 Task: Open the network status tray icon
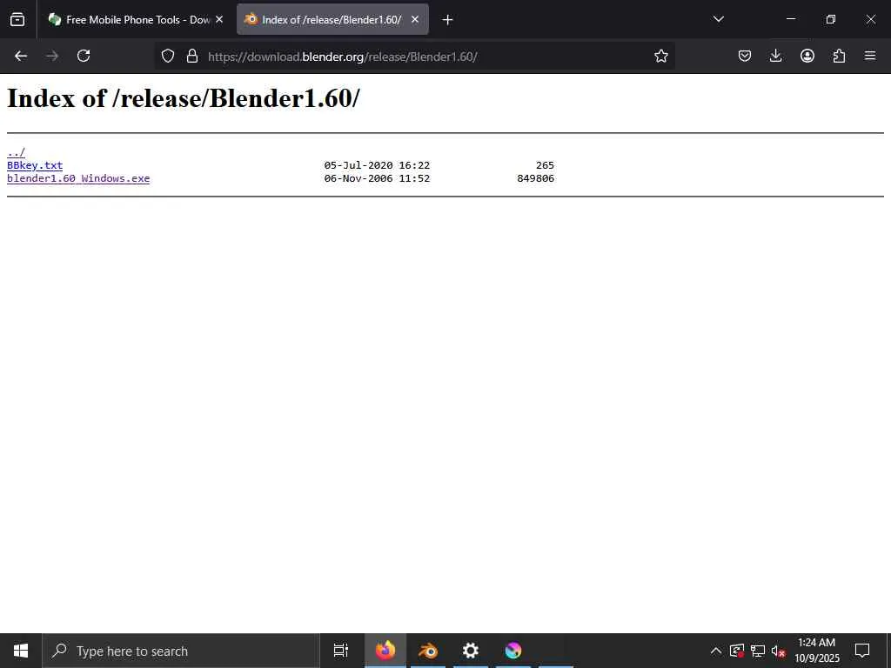pos(758,651)
